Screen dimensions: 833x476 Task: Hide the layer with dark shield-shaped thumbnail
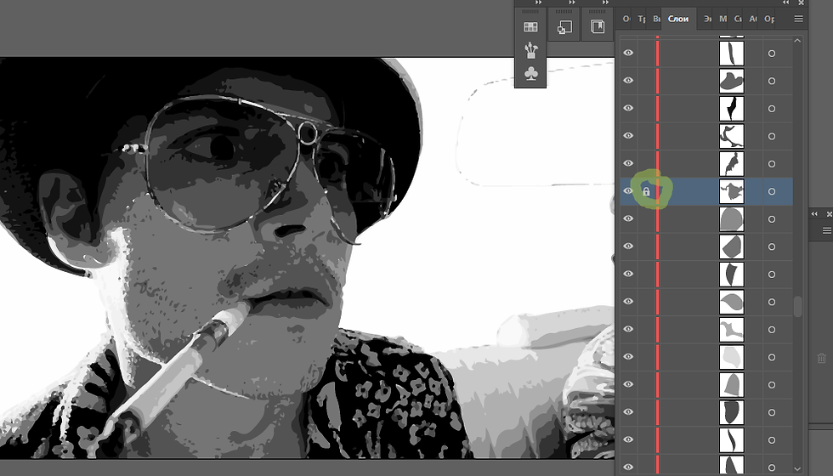[628, 412]
